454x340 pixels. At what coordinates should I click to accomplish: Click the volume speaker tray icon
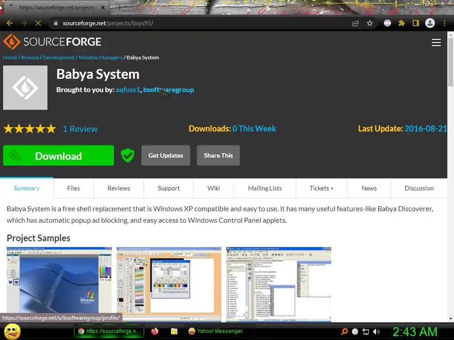(376, 332)
